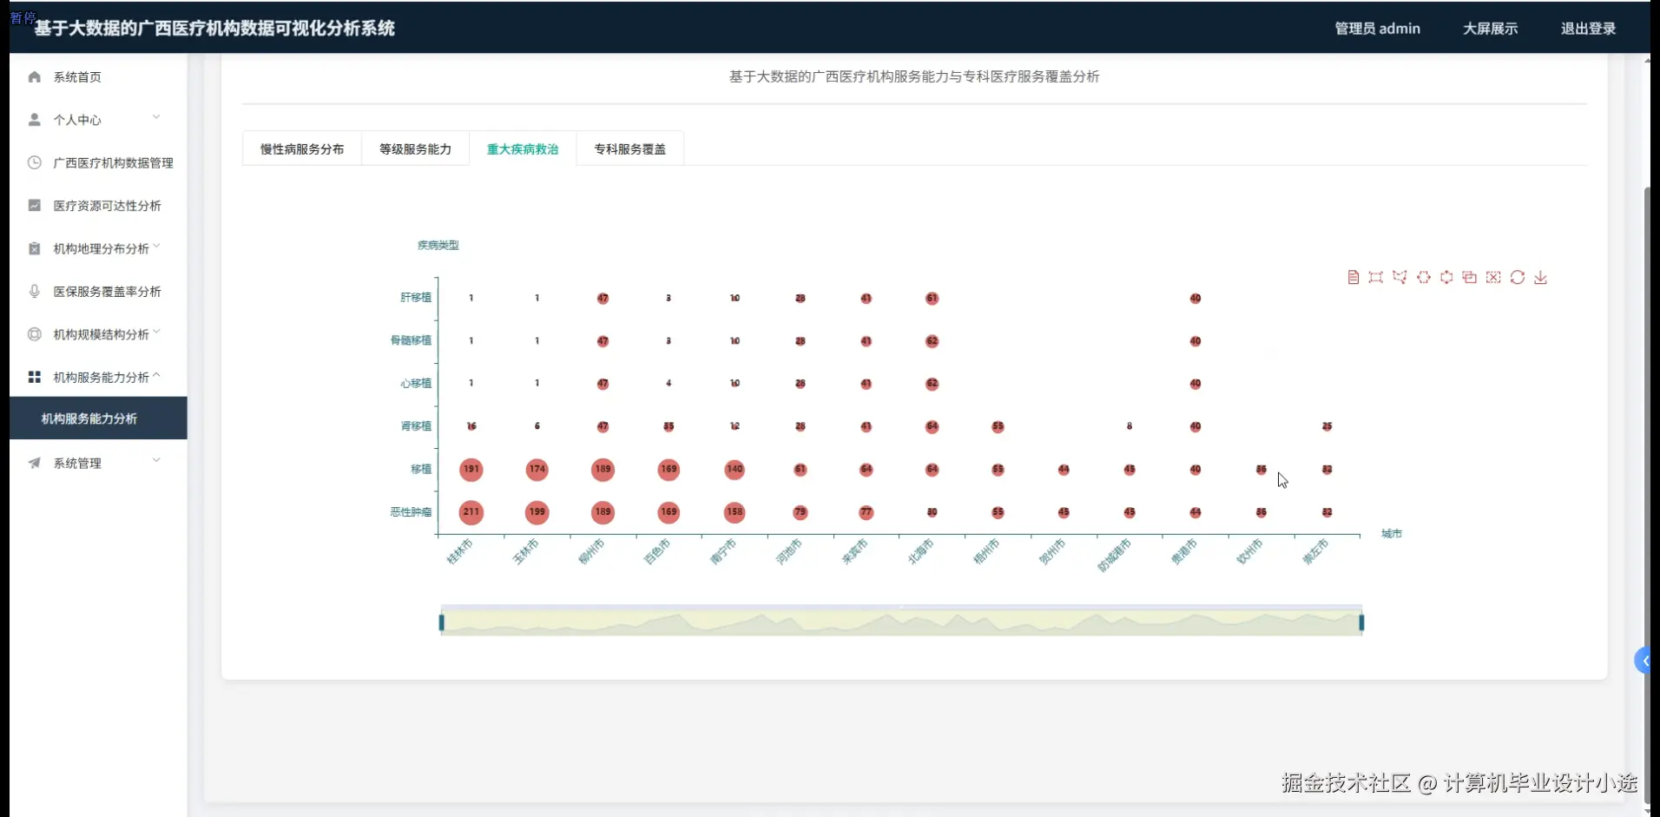Click the 崇左市 x-axis label
The image size is (1660, 817).
pyautogui.click(x=1315, y=551)
